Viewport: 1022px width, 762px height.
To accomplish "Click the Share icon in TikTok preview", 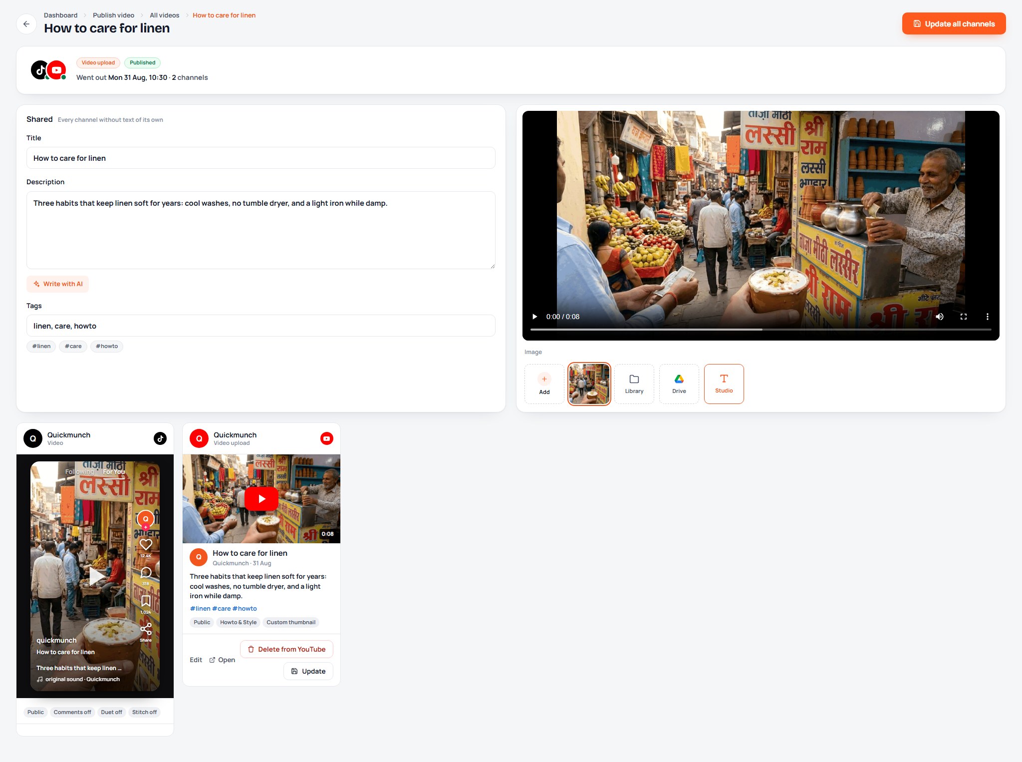I will click(x=146, y=629).
